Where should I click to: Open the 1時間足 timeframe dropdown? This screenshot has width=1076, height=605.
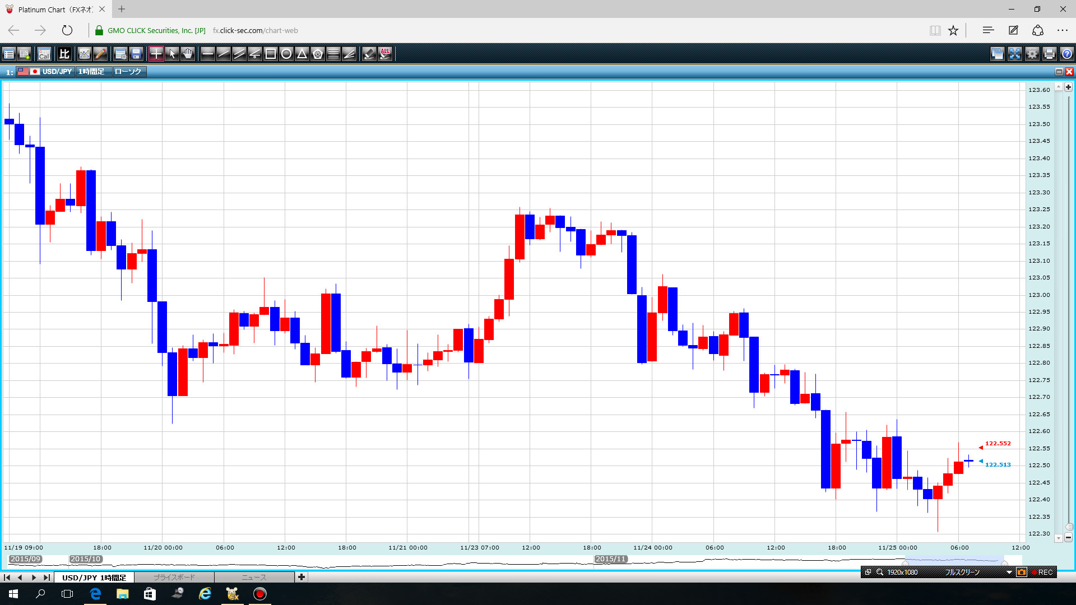click(x=91, y=72)
